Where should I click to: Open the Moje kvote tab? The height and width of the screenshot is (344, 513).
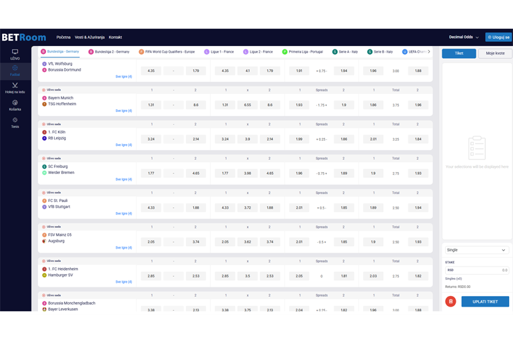tap(494, 53)
